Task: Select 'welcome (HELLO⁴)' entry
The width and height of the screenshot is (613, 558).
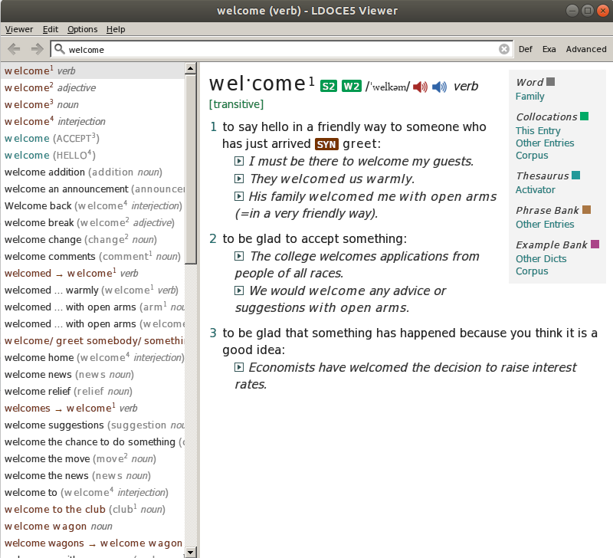Action: coord(93,155)
